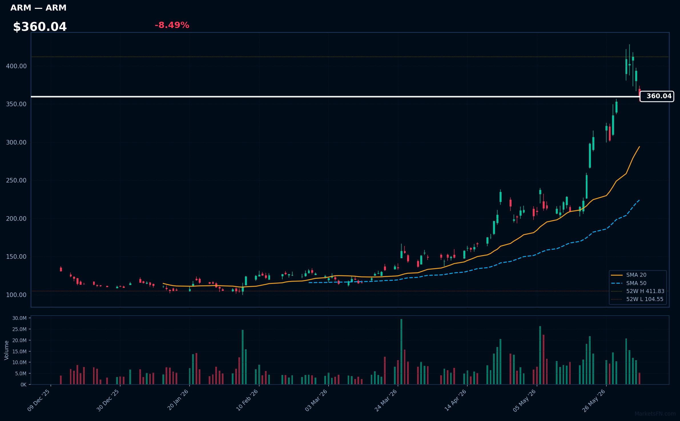Click the boxed 360.04 current price tag
Viewport: 680px width, 421px height.
(657, 96)
